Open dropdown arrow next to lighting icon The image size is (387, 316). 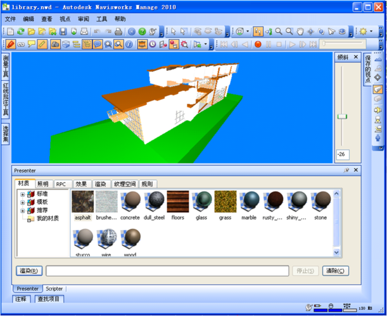[x=371, y=31]
